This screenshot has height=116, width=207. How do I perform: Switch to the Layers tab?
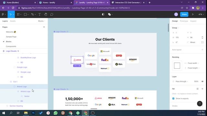pos(5,21)
